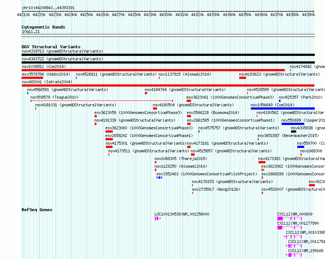Click nsv4183623 gnomAD label
The height and width of the screenshot is (259, 325).
coord(279,74)
